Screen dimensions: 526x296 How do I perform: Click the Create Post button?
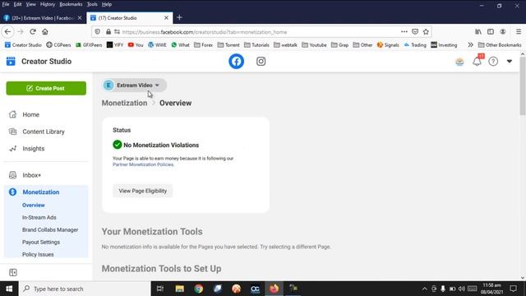click(46, 88)
